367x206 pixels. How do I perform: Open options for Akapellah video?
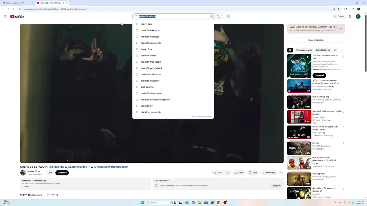point(344,112)
